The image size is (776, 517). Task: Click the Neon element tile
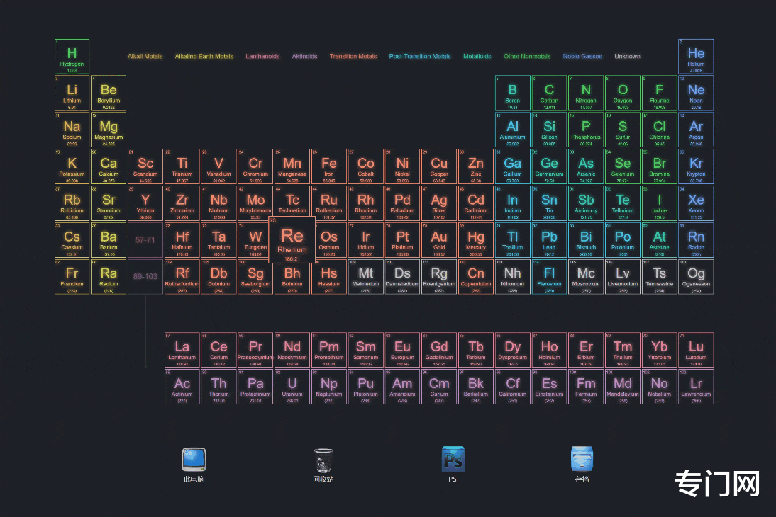coord(696,93)
